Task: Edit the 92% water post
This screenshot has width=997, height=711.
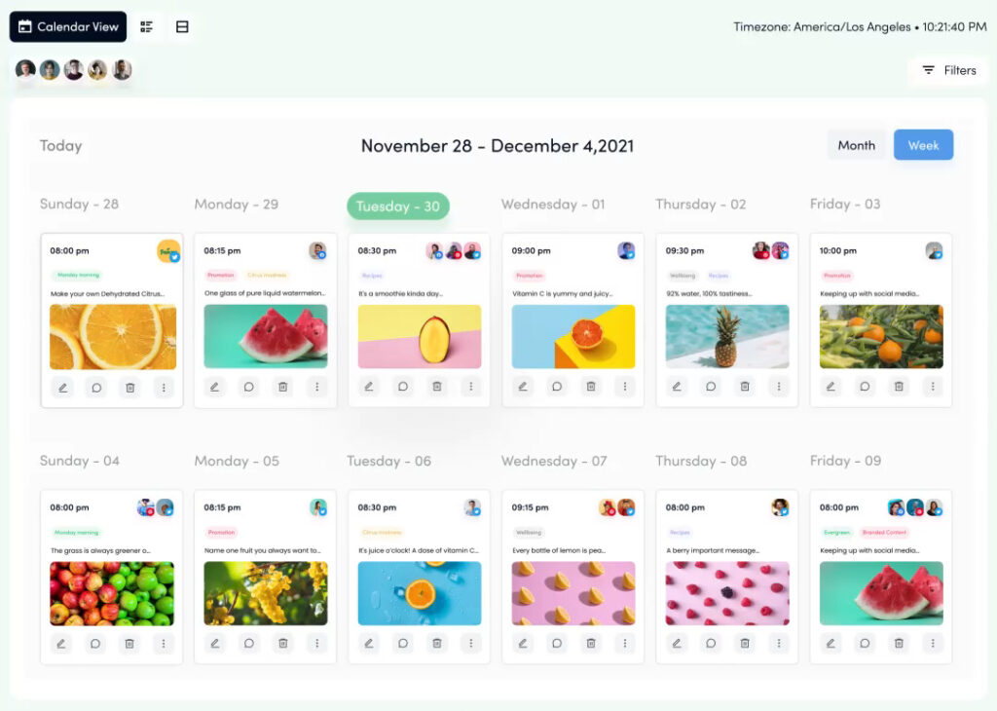Action: pos(677,386)
